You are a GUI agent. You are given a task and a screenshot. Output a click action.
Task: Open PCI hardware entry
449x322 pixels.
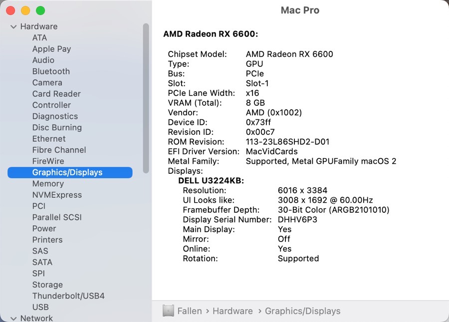tap(39, 206)
